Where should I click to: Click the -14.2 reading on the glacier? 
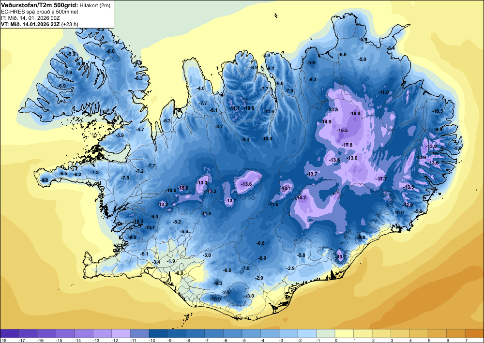click(301, 198)
